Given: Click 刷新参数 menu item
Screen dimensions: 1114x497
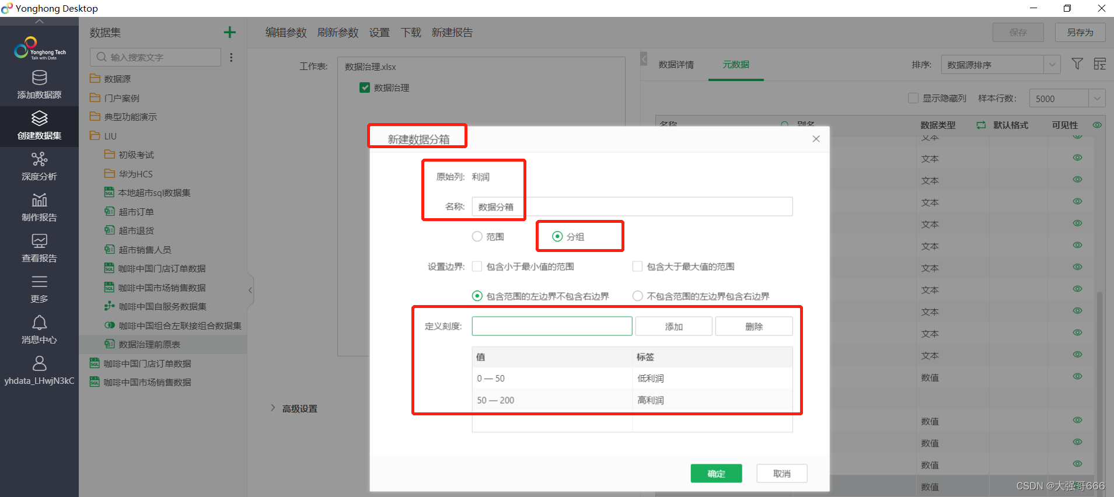Looking at the screenshot, I should click(338, 33).
